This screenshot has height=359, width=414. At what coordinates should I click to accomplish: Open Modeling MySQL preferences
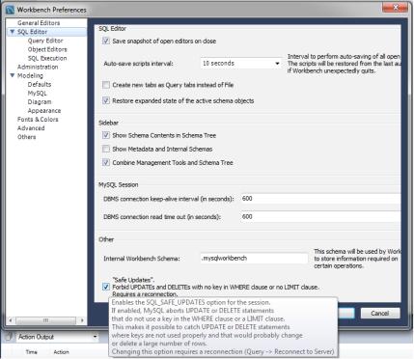click(x=37, y=94)
